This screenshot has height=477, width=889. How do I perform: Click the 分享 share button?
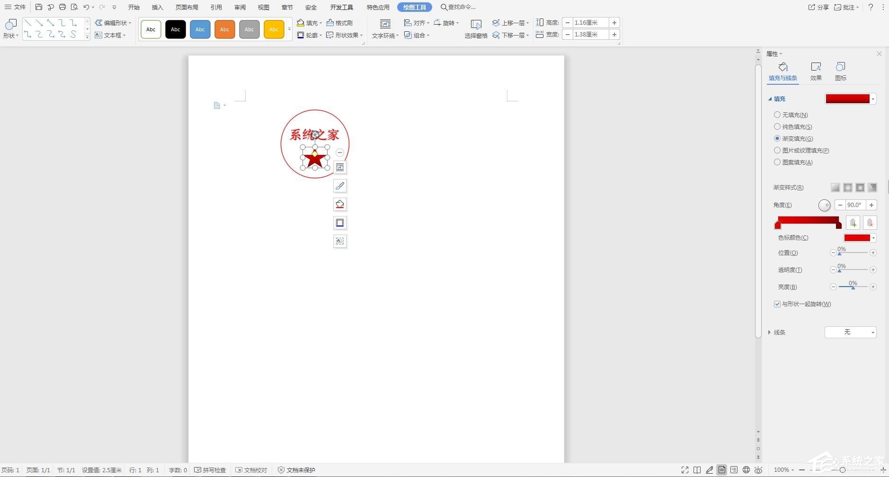(818, 7)
